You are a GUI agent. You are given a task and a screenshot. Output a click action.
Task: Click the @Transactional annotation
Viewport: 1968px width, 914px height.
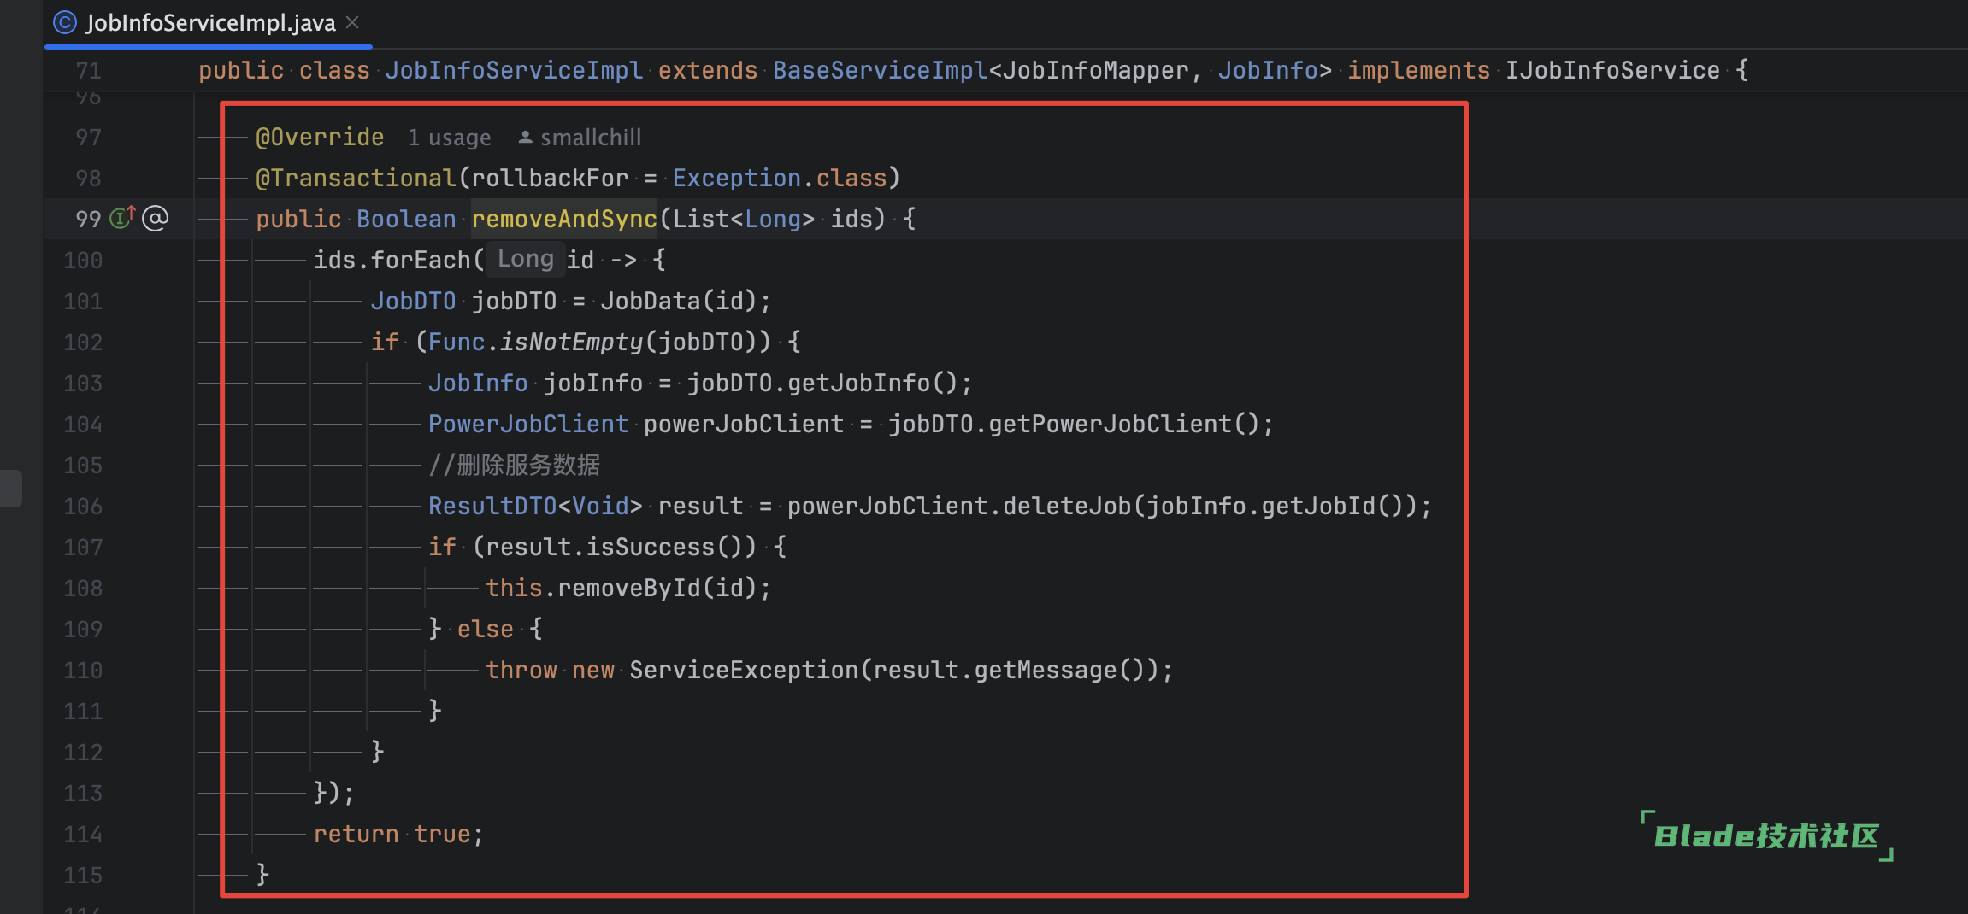click(356, 178)
